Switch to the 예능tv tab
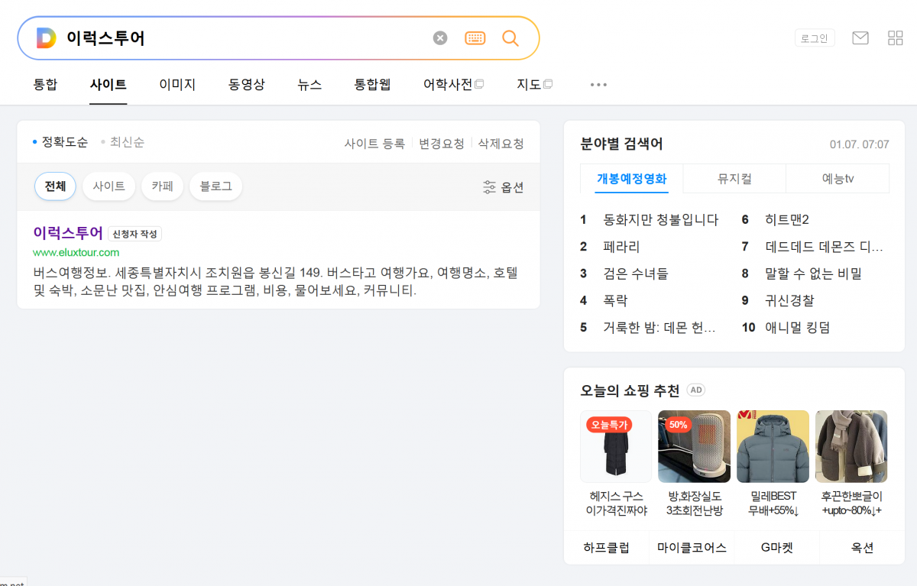The height and width of the screenshot is (586, 917). click(x=838, y=179)
